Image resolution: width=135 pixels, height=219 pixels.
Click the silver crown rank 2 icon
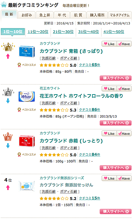8,92
